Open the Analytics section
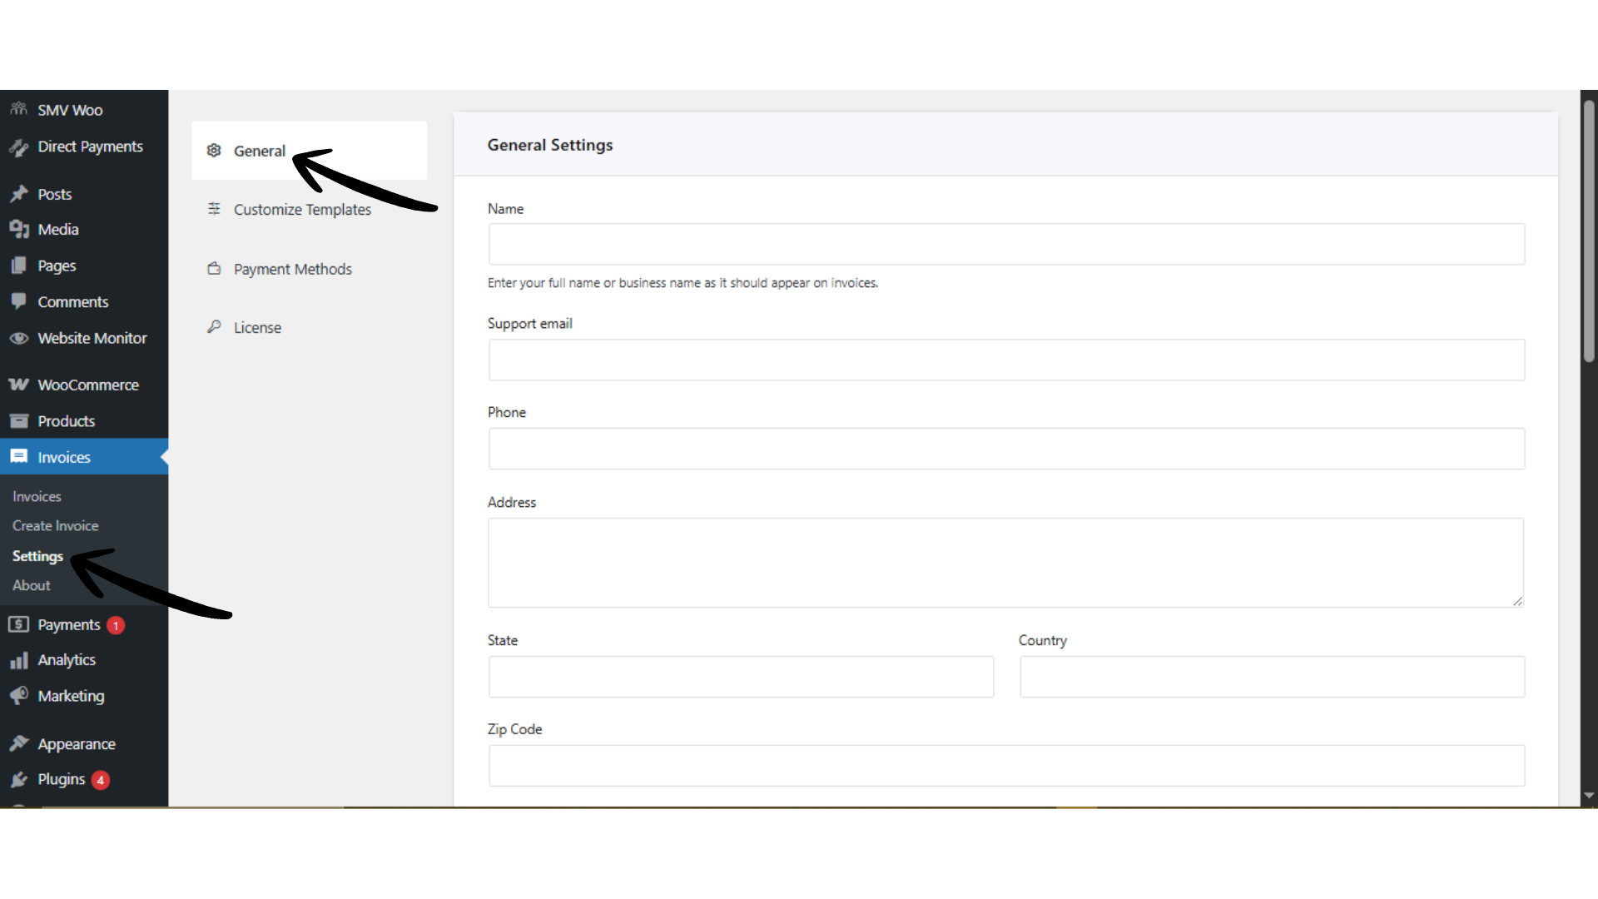The width and height of the screenshot is (1598, 899). tap(66, 659)
